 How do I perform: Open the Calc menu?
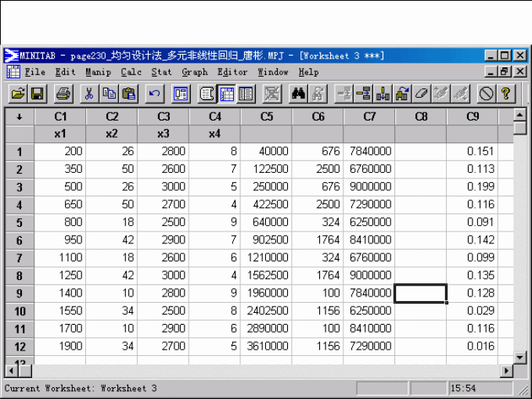[x=131, y=72]
